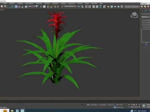This screenshot has width=150, height=112.
Task: Activate Select and Move tool
Action: pos(16,7)
